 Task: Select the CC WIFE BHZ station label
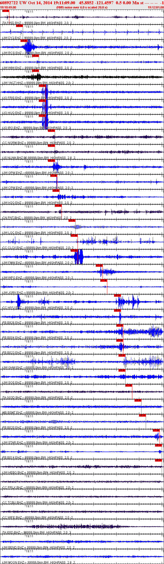37,518
